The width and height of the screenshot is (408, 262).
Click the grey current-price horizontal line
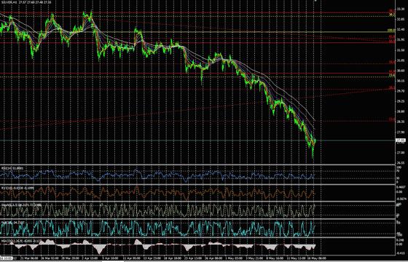click(x=197, y=140)
